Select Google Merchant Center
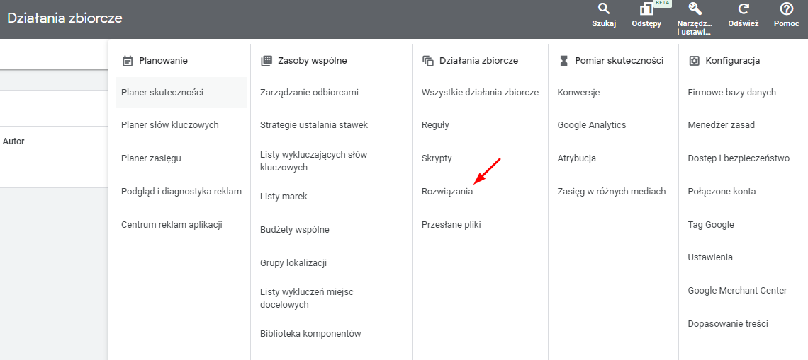 pyautogui.click(x=737, y=291)
